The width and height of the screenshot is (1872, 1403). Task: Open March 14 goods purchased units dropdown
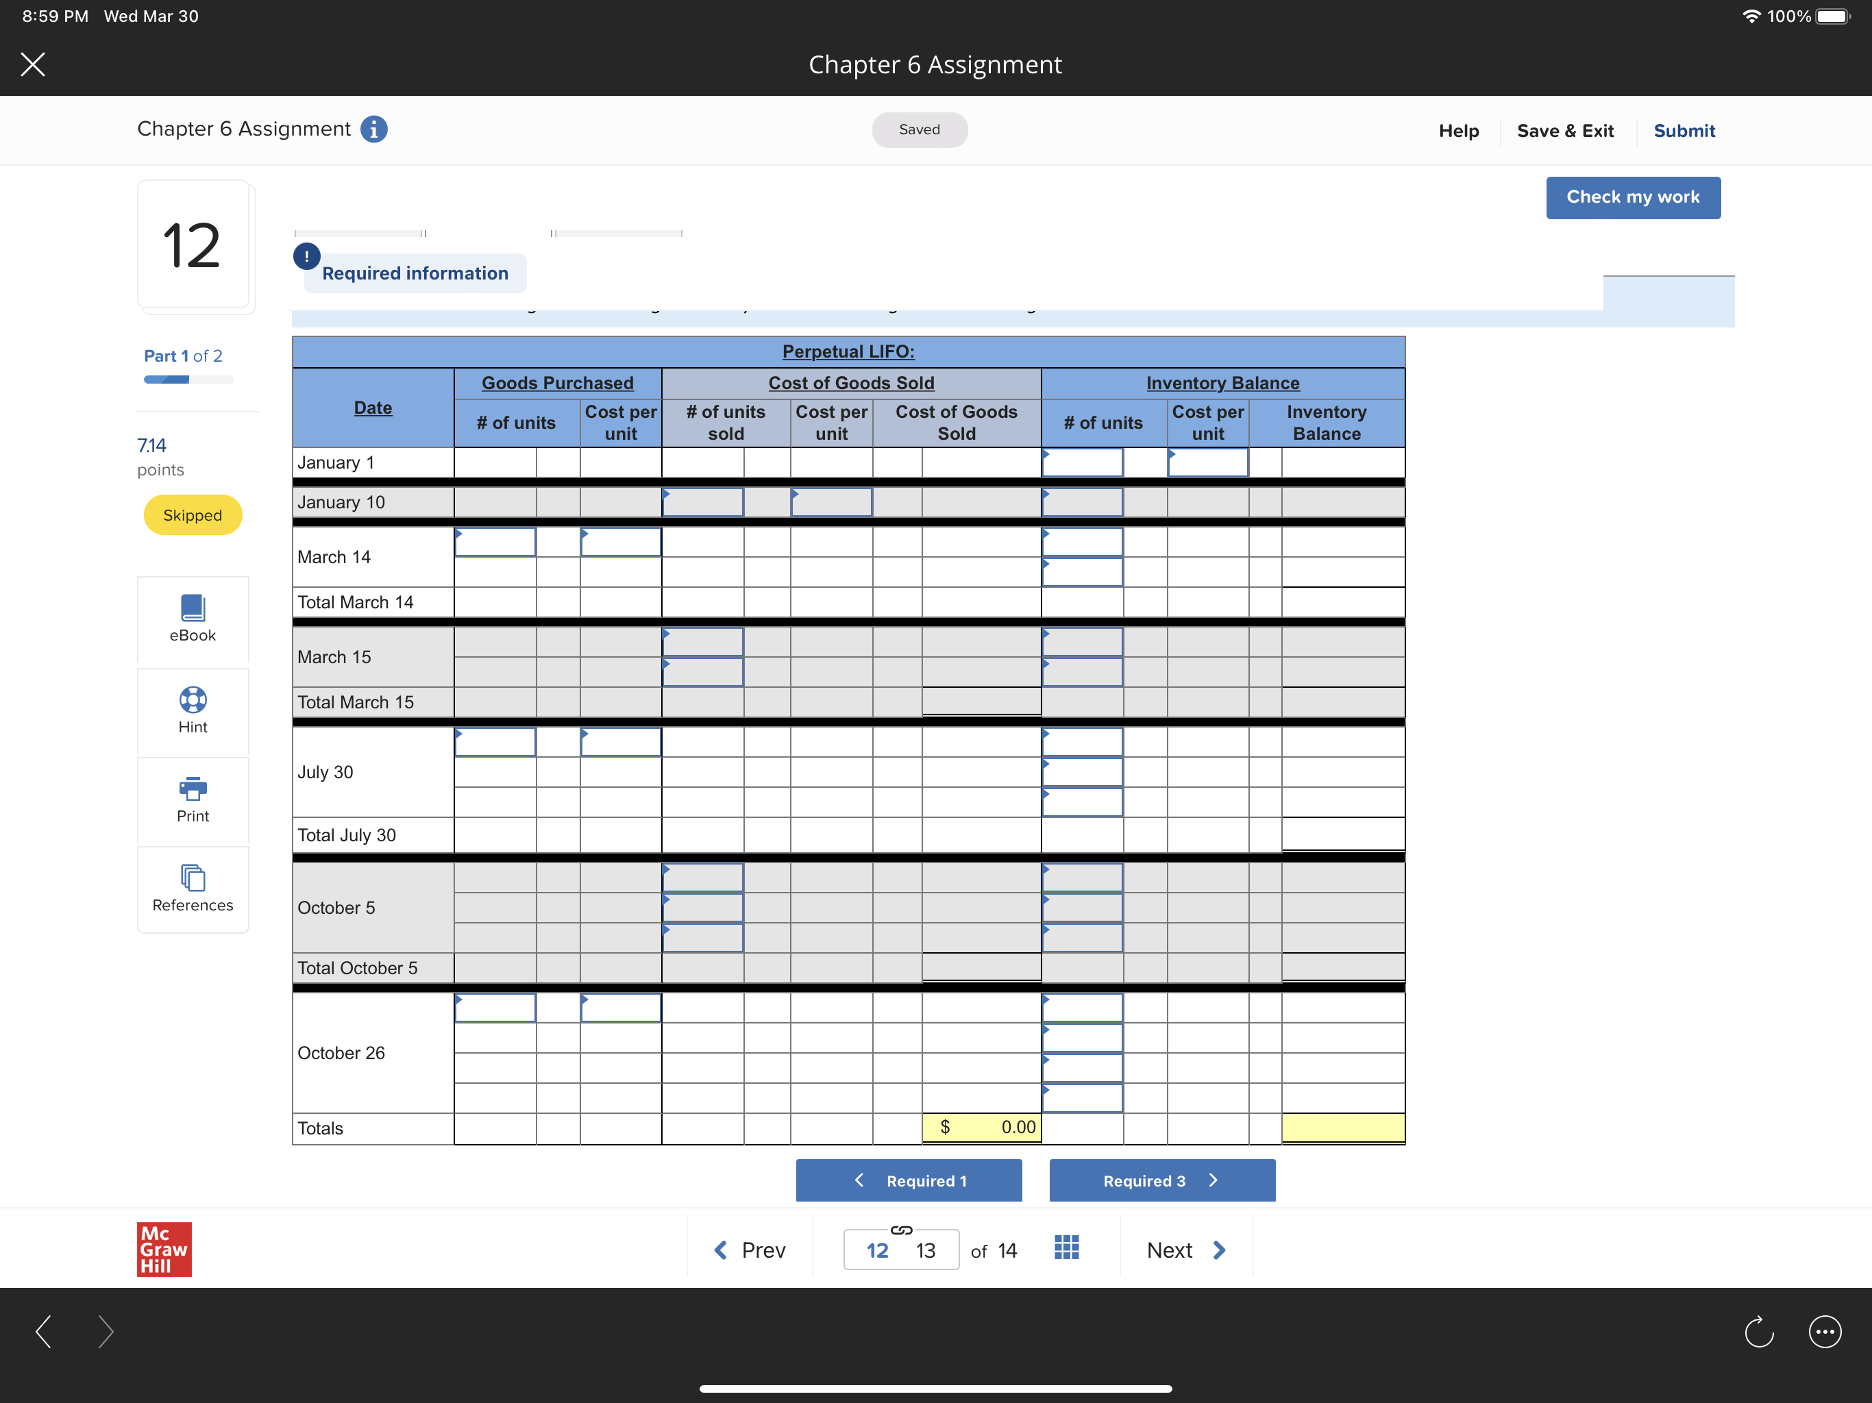(495, 543)
